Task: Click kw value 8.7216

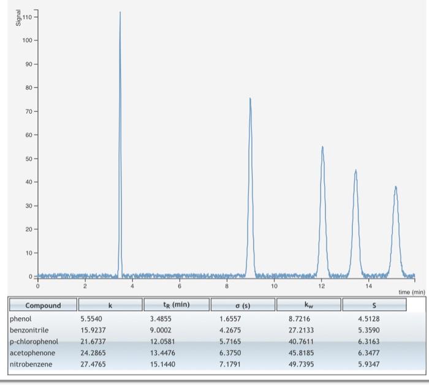Action: click(x=299, y=319)
